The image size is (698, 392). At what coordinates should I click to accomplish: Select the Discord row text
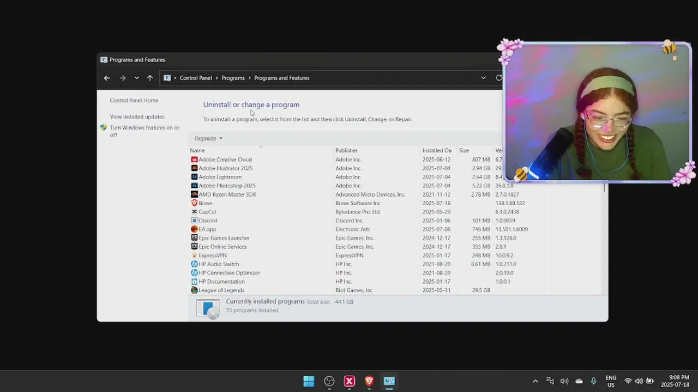(x=208, y=220)
